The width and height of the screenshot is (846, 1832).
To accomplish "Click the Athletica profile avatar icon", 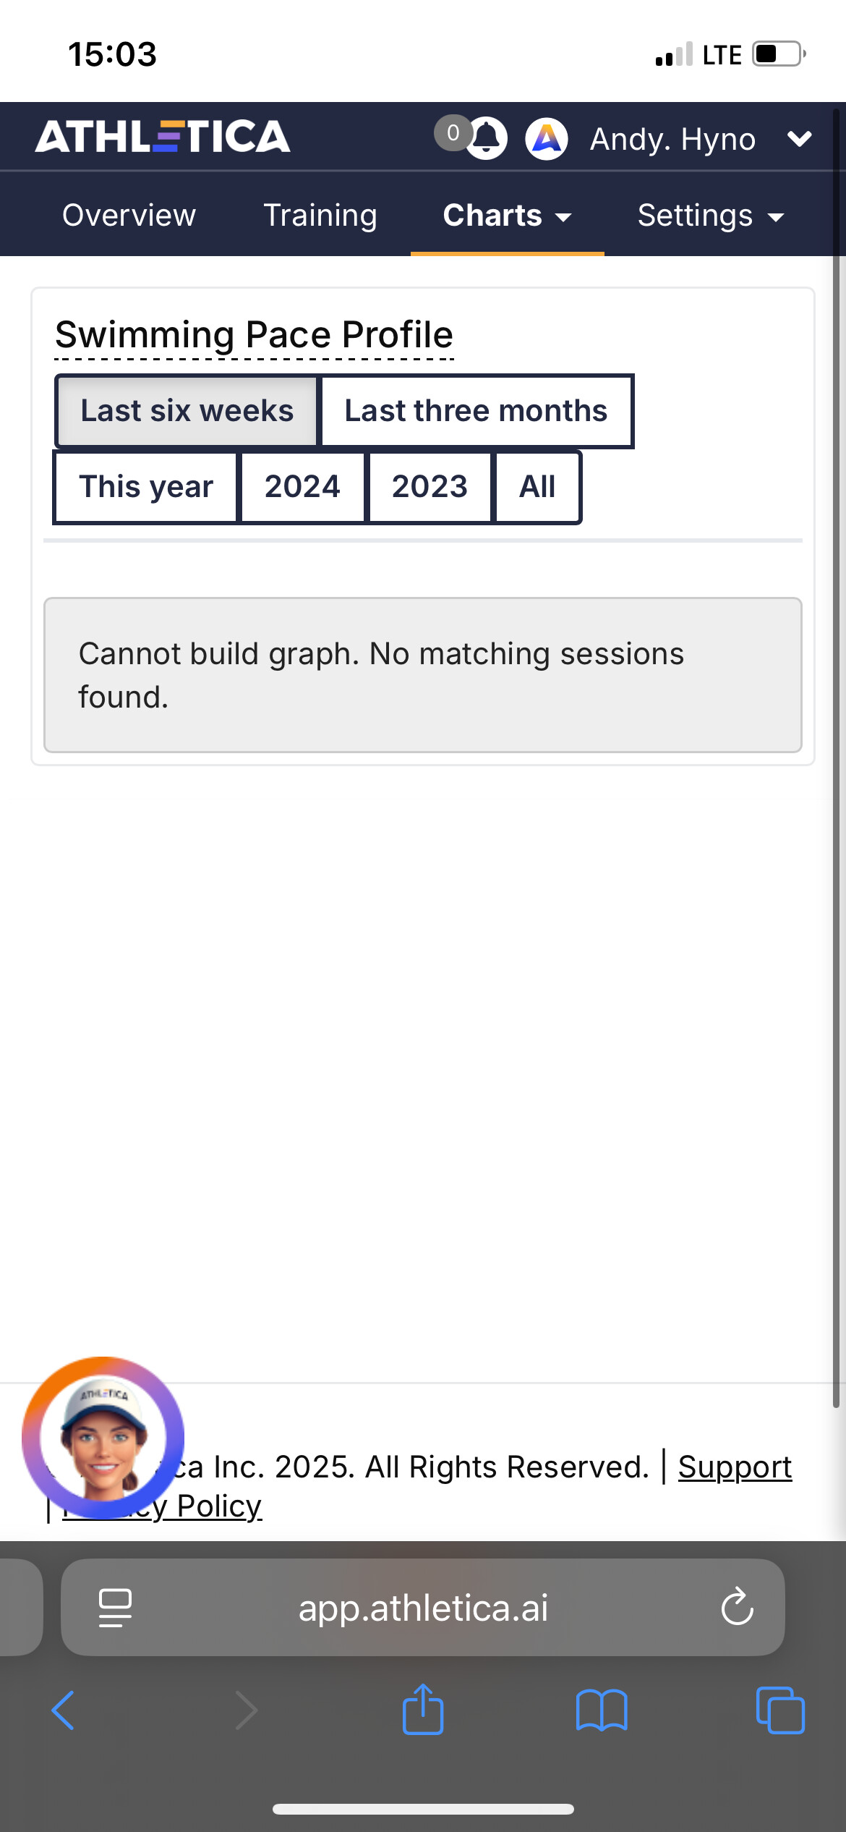I will click(x=547, y=138).
